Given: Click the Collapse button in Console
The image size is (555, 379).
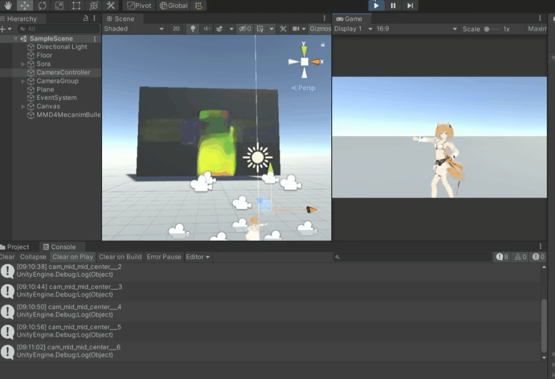Looking at the screenshot, I should tap(33, 257).
